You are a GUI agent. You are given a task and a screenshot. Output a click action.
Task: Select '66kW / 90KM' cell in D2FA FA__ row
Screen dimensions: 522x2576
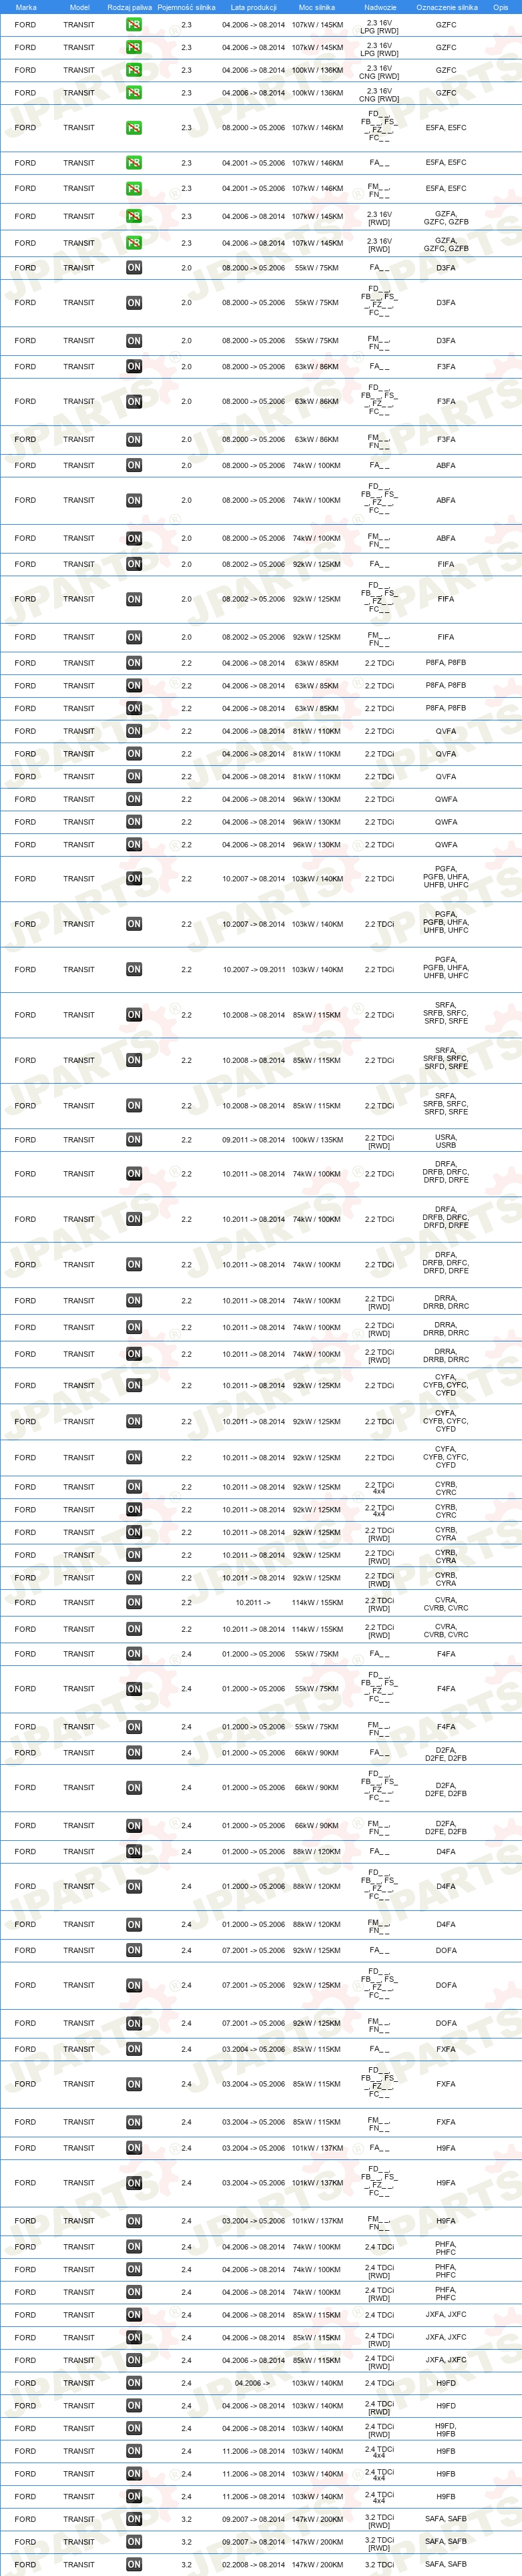(317, 1753)
